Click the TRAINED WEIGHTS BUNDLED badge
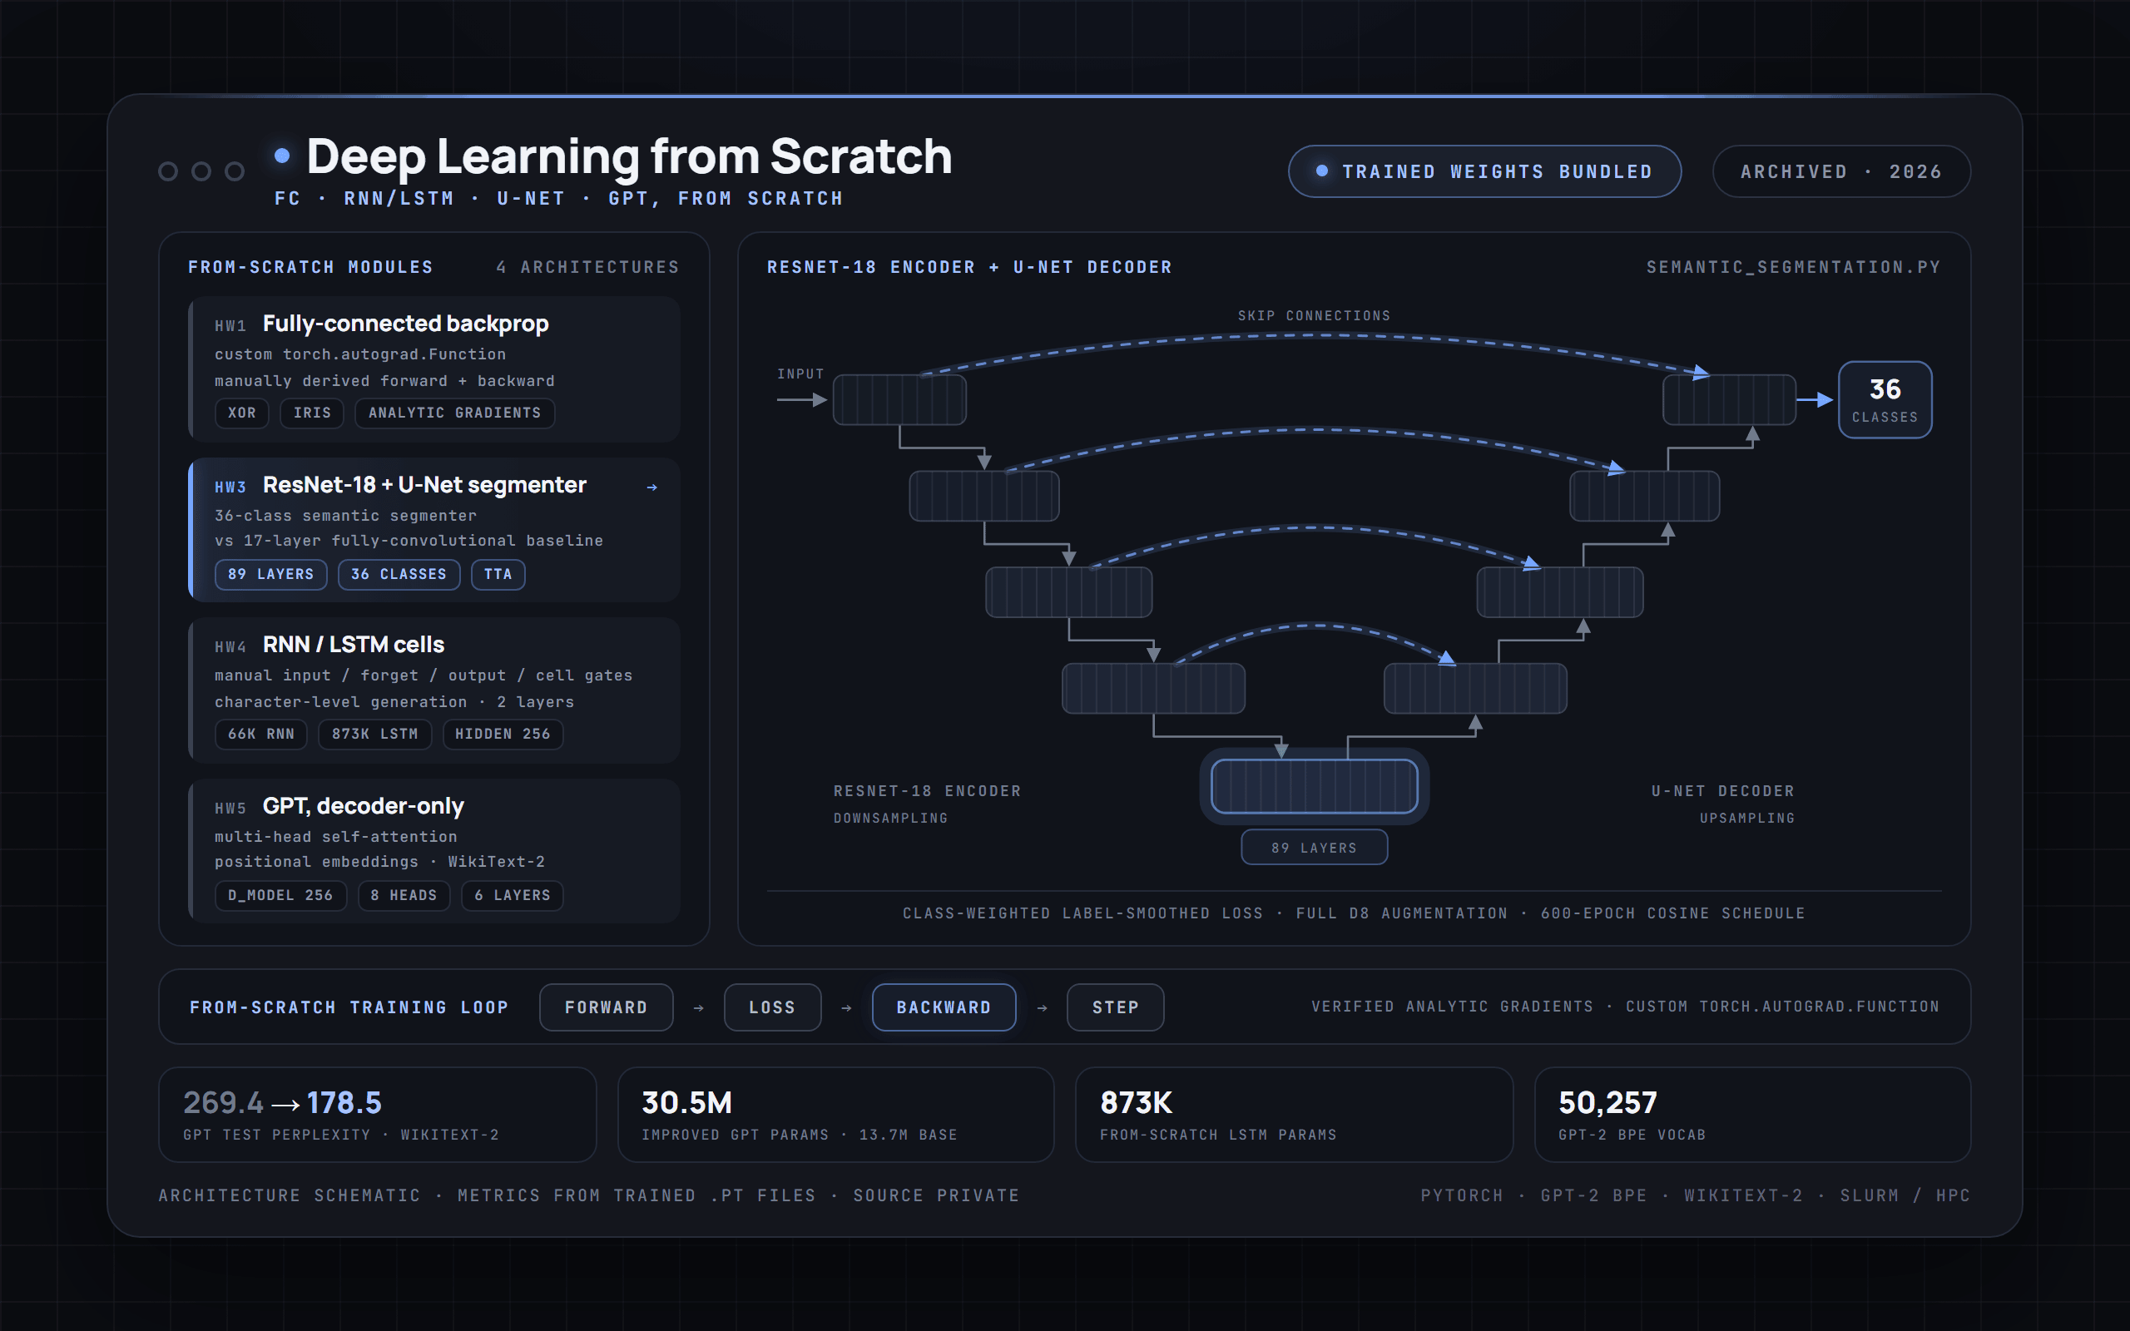The image size is (2130, 1331). (x=1485, y=171)
